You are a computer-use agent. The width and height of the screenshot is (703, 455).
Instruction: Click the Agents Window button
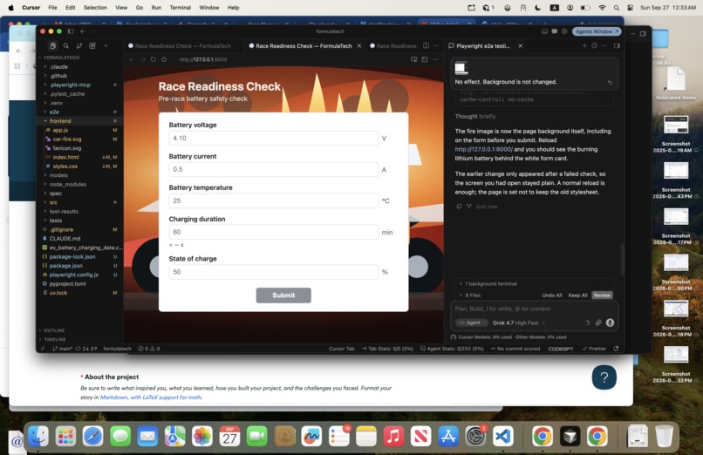pos(597,31)
